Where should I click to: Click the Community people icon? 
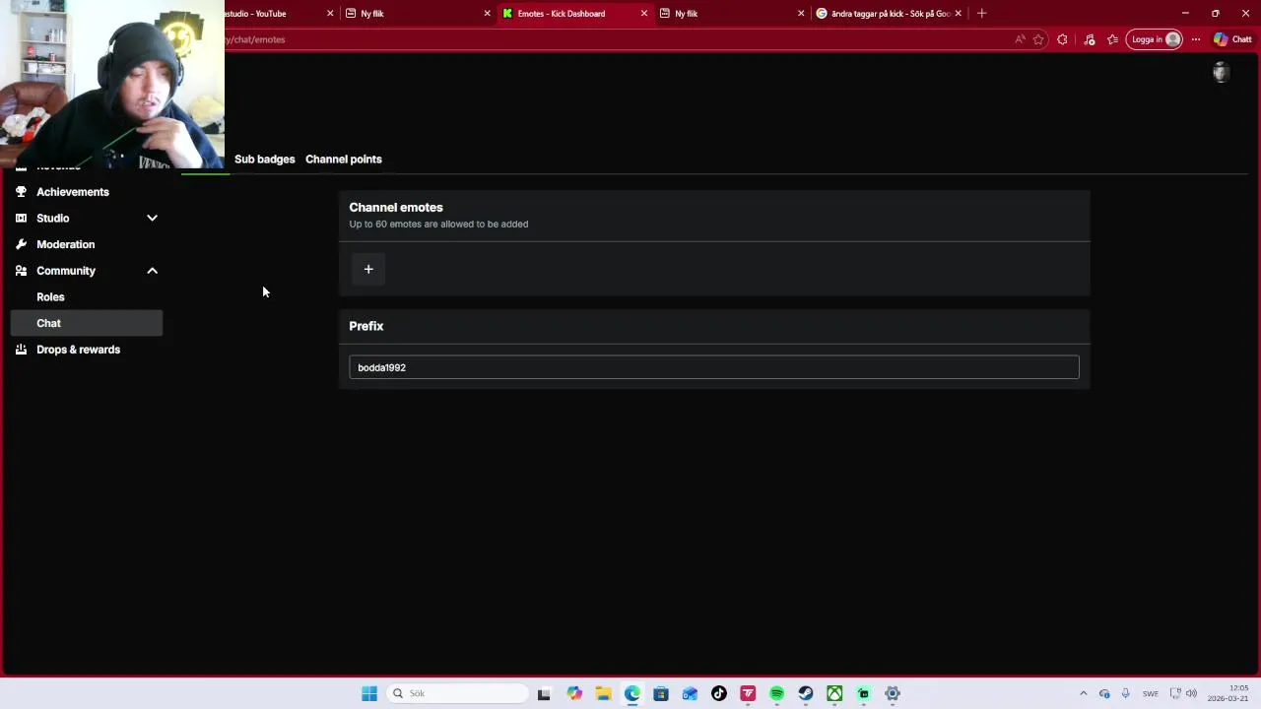pyautogui.click(x=21, y=271)
